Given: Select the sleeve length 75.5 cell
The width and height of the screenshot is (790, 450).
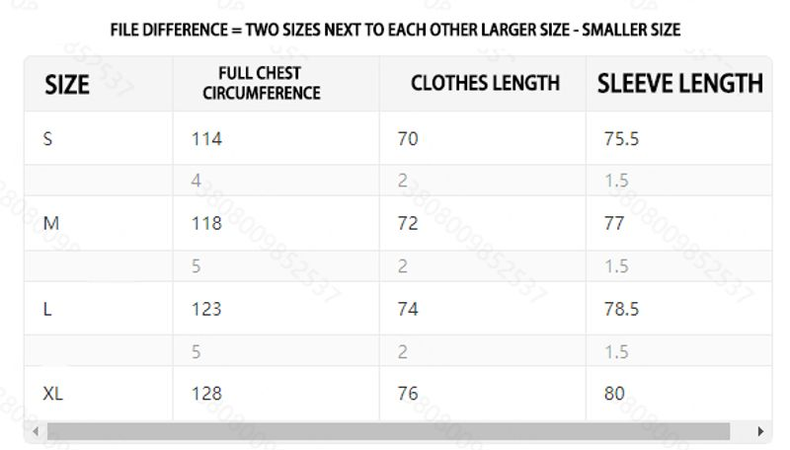Looking at the screenshot, I should pyautogui.click(x=621, y=139).
